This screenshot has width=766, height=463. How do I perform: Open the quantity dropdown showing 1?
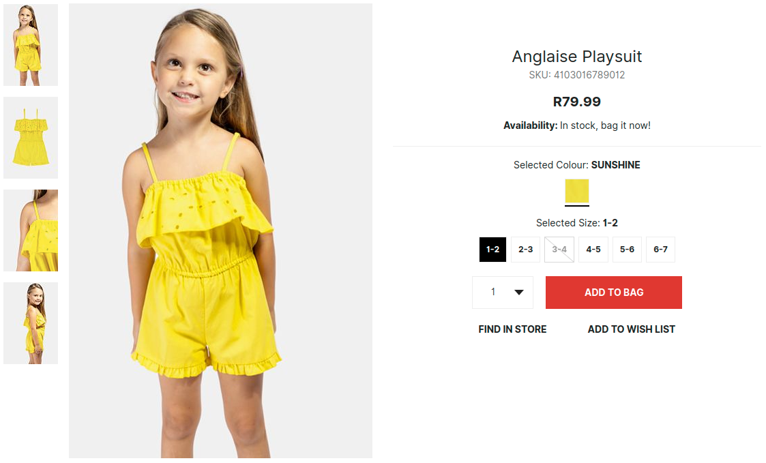(494, 293)
